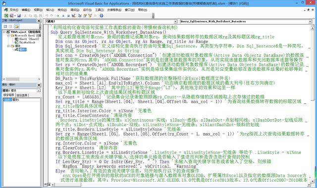The width and height of the screenshot is (317, 188).
Task: Click the Copy icon in toolbar
Action: [30, 15]
